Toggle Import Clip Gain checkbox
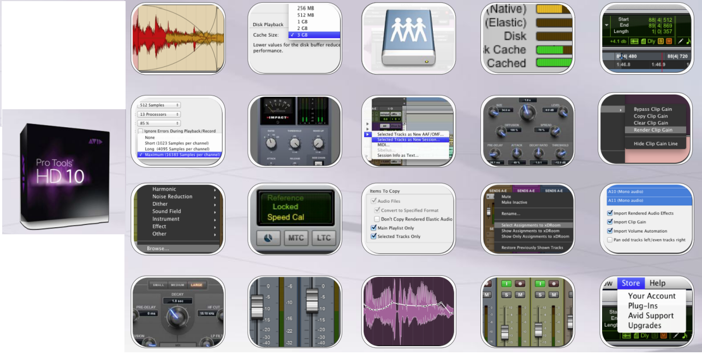The image size is (702, 355). coord(610,222)
